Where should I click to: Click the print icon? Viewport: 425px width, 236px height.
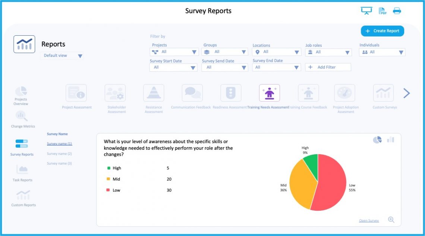pyautogui.click(x=397, y=10)
